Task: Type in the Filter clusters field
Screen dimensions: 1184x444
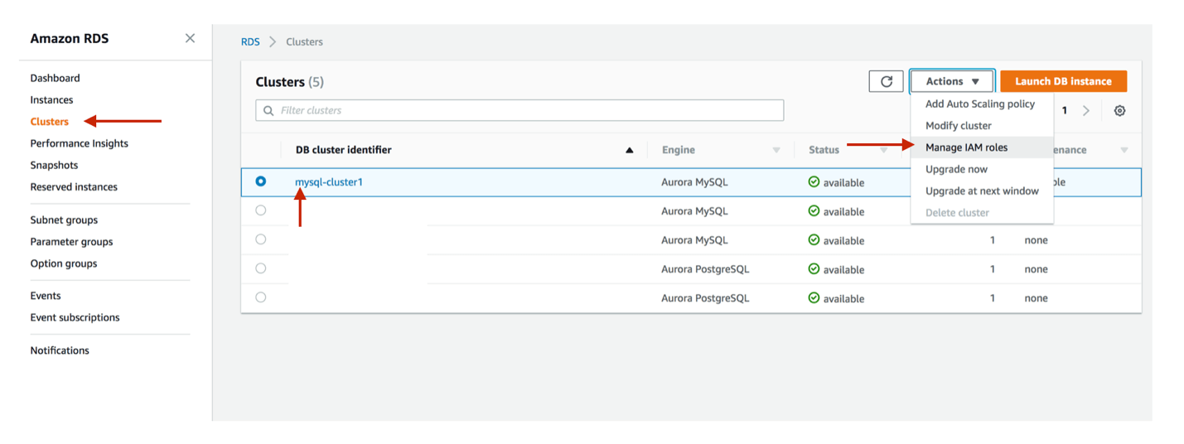Action: click(520, 110)
